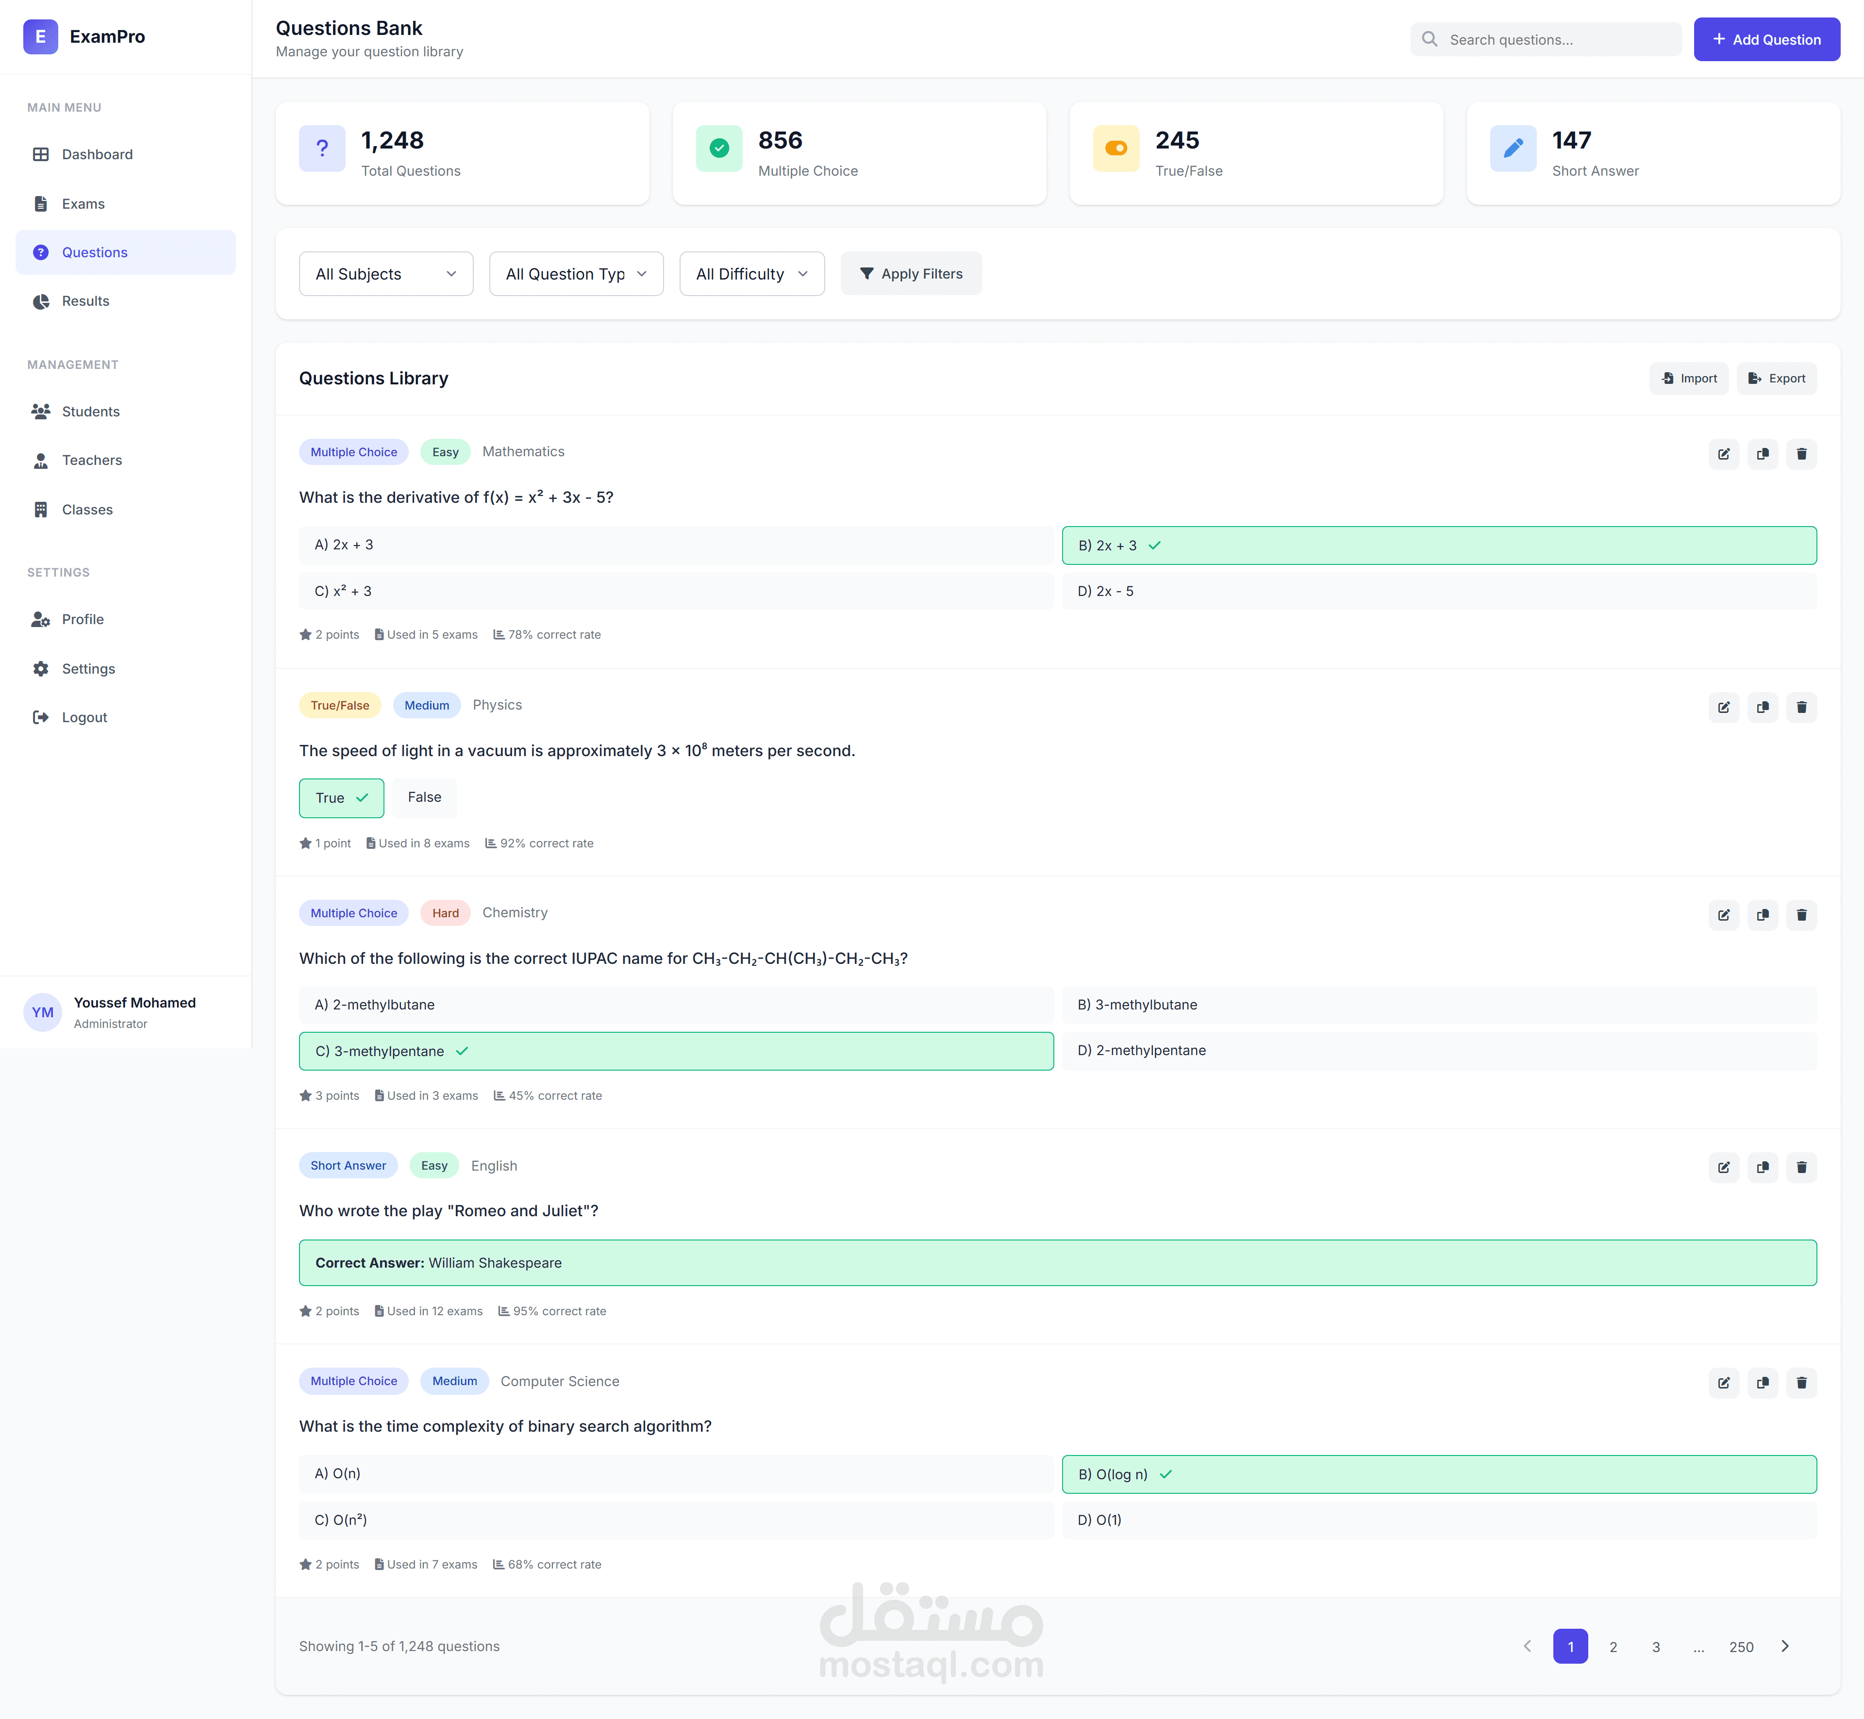
Task: Select the True answer option
Action: (x=340, y=797)
